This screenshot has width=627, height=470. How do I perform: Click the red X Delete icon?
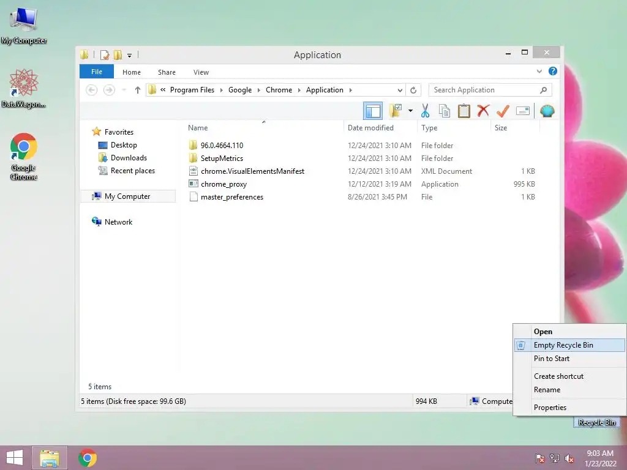tap(484, 110)
